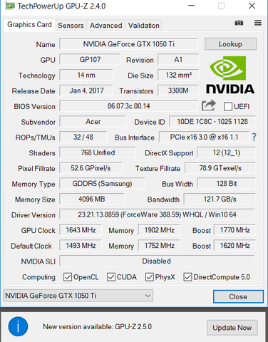
Task: Toggle the UEFI checkbox
Action: pos(228,106)
